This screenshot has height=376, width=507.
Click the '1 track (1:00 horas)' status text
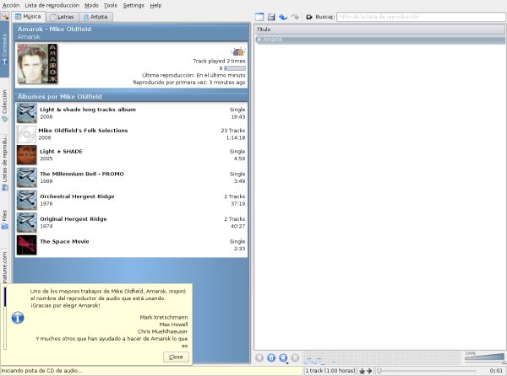330,371
